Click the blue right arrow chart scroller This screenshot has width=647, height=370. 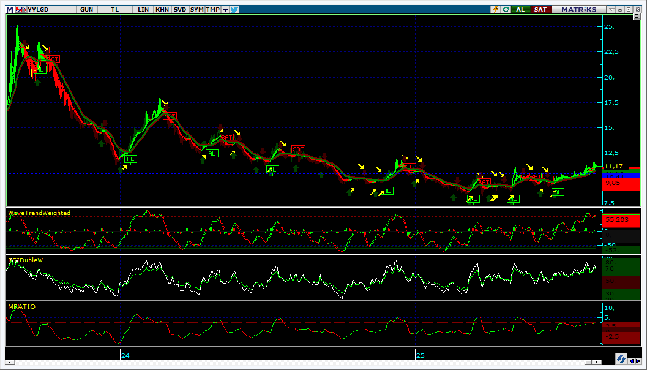pyautogui.click(x=637, y=360)
